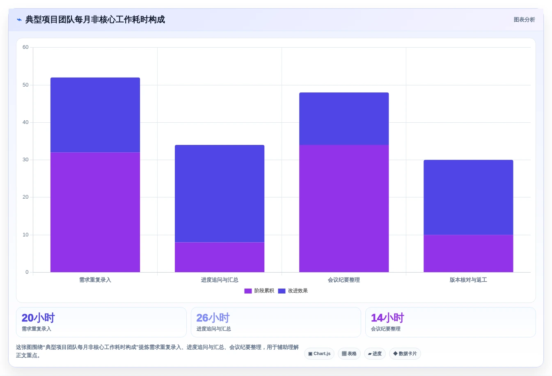Screen dimensions: 552x376
Task: Click the chart title 典型项目团队每月非核心工作耗时构成
Action: point(95,20)
